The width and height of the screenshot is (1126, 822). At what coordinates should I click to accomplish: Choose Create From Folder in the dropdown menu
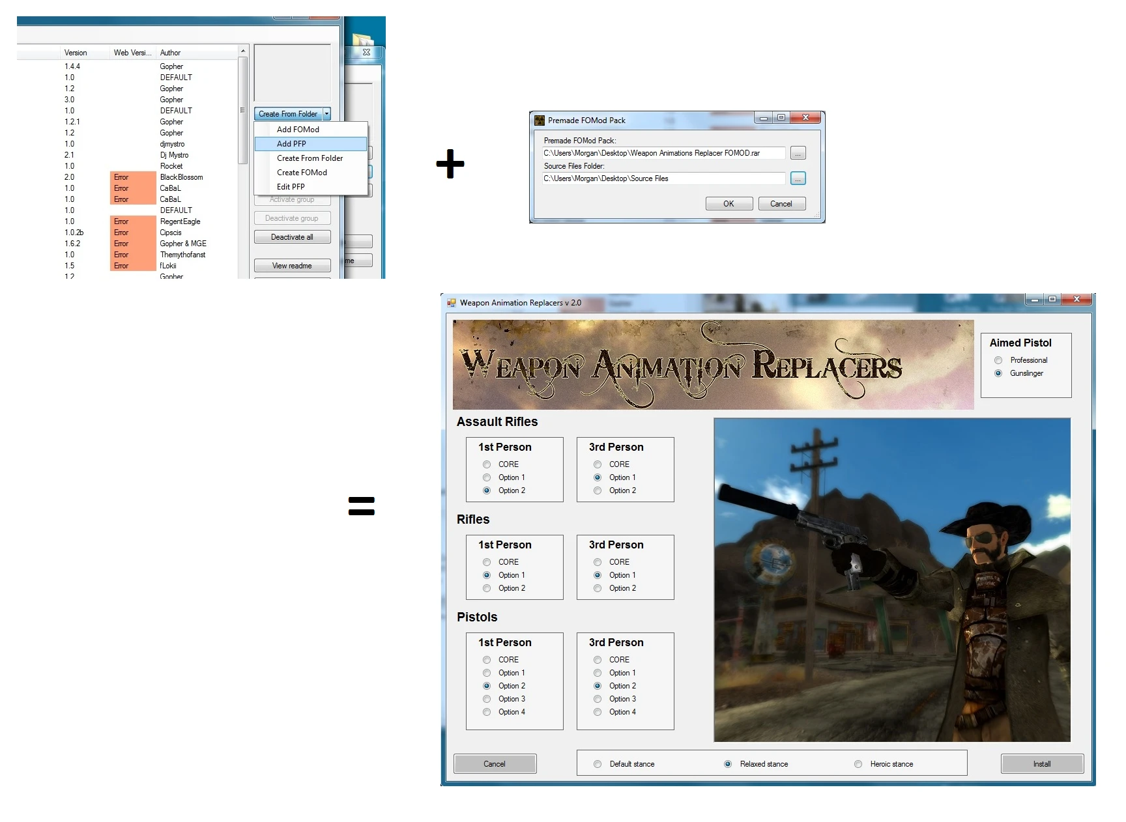pos(310,158)
